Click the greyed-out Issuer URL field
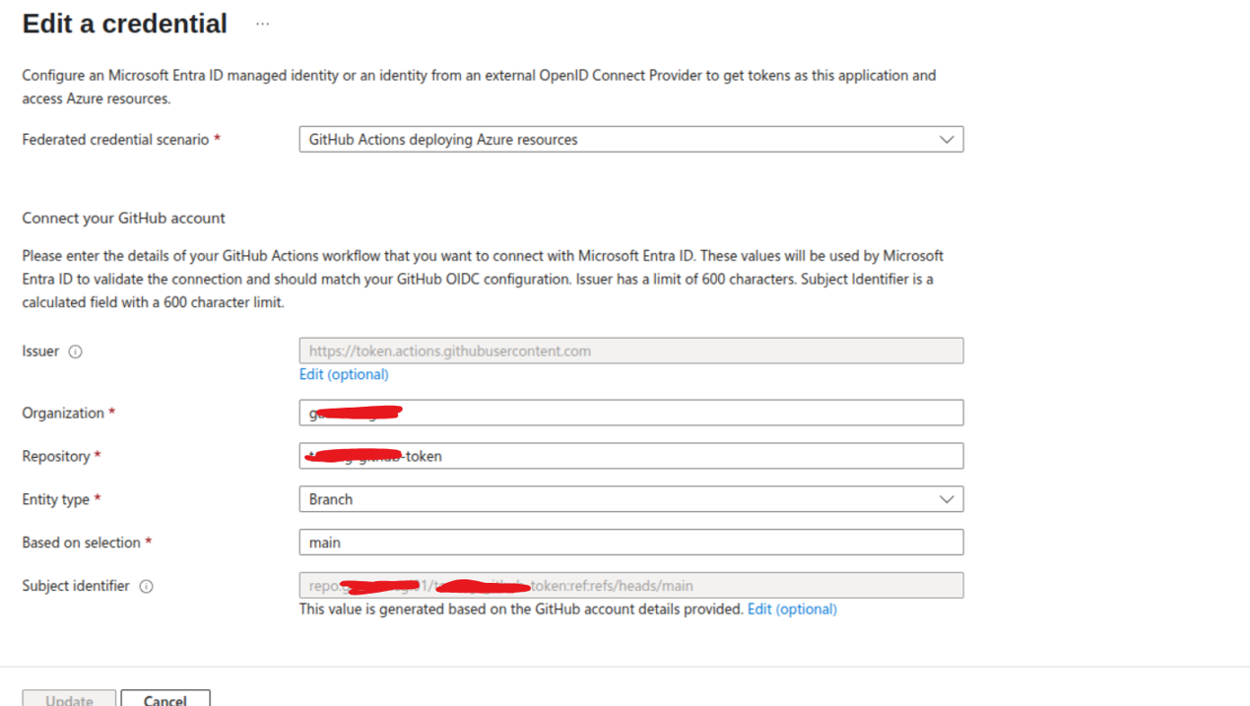1250x706 pixels. [x=630, y=351]
